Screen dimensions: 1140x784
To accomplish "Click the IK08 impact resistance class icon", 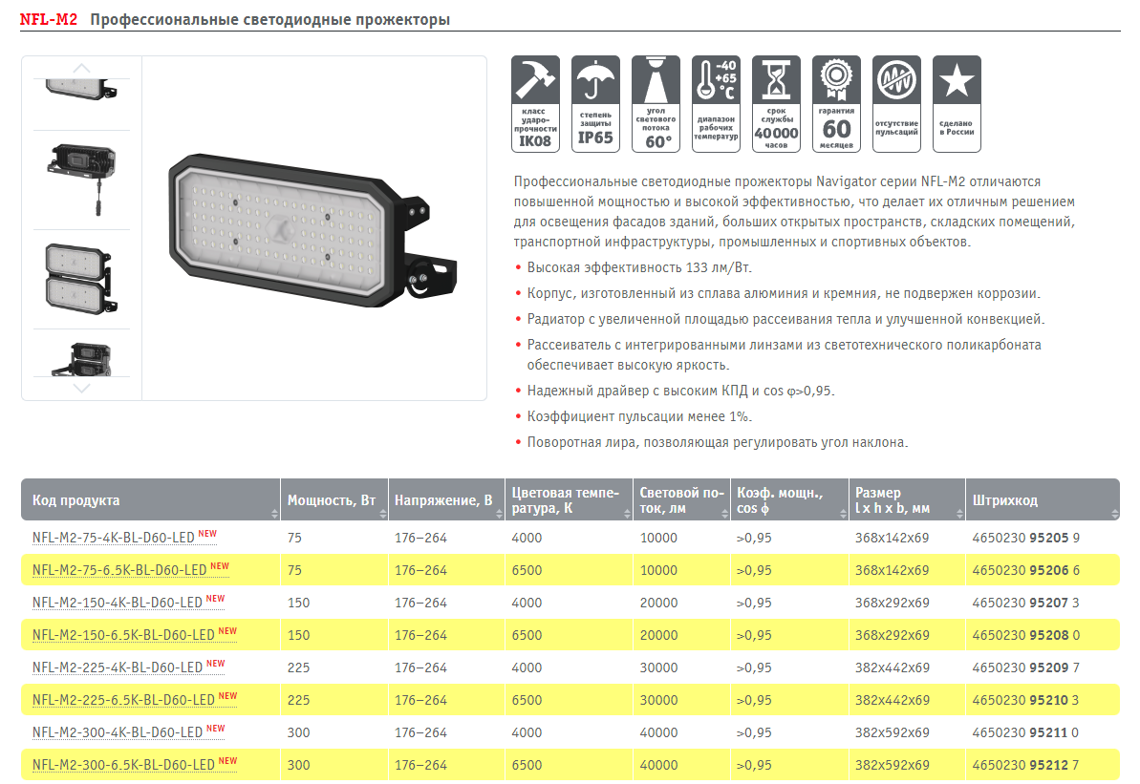I will 535,104.
